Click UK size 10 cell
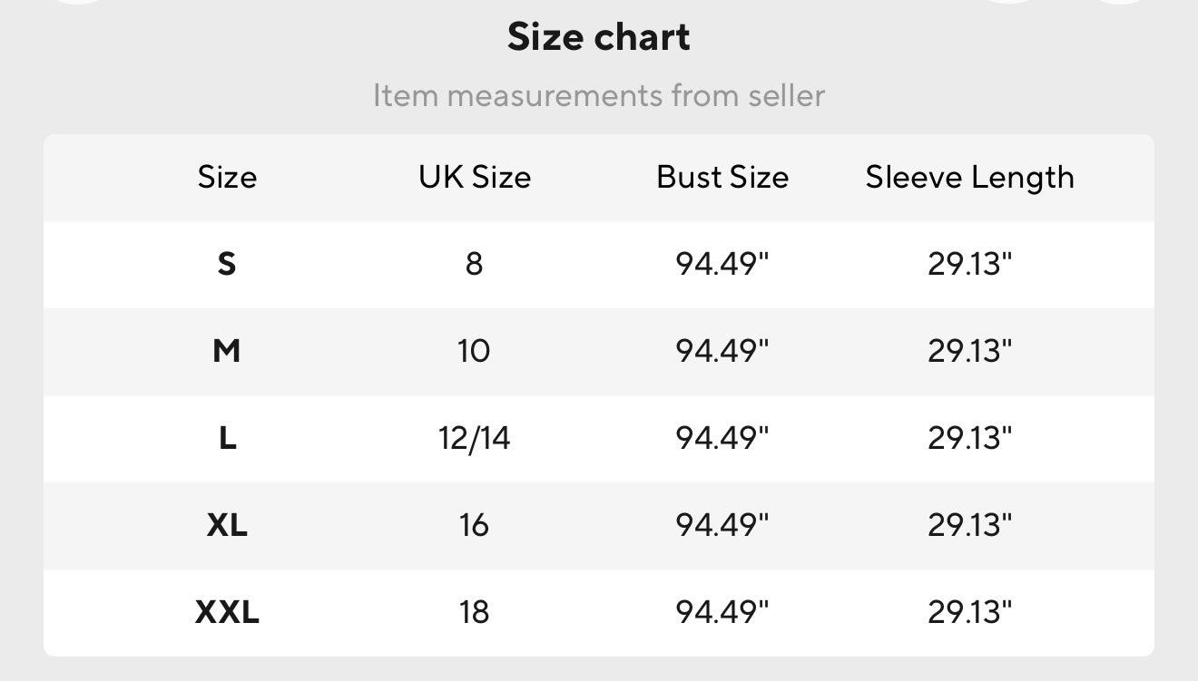This screenshot has width=1198, height=681. [475, 351]
